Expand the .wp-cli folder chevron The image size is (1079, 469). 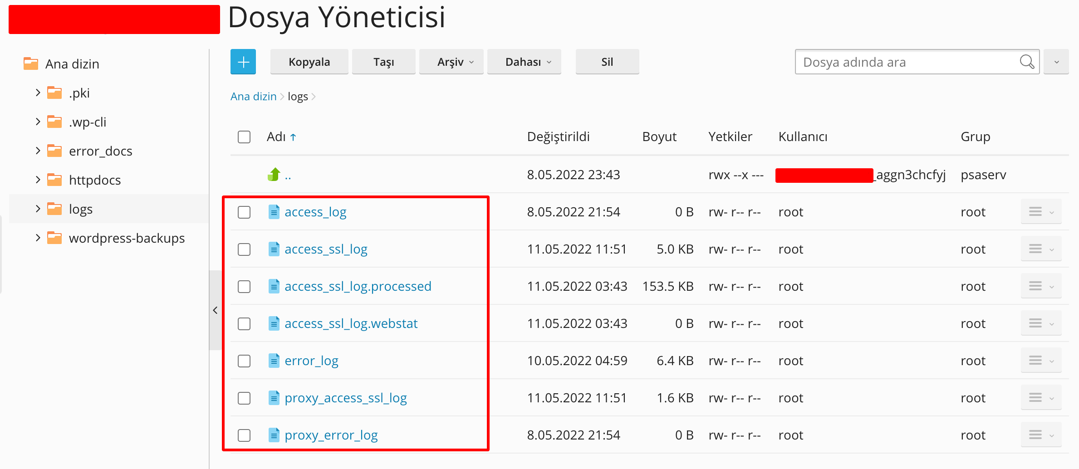(x=38, y=122)
